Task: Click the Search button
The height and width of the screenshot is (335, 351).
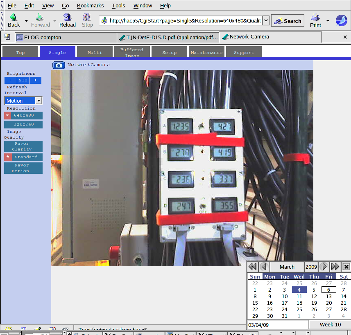Action: [288, 21]
